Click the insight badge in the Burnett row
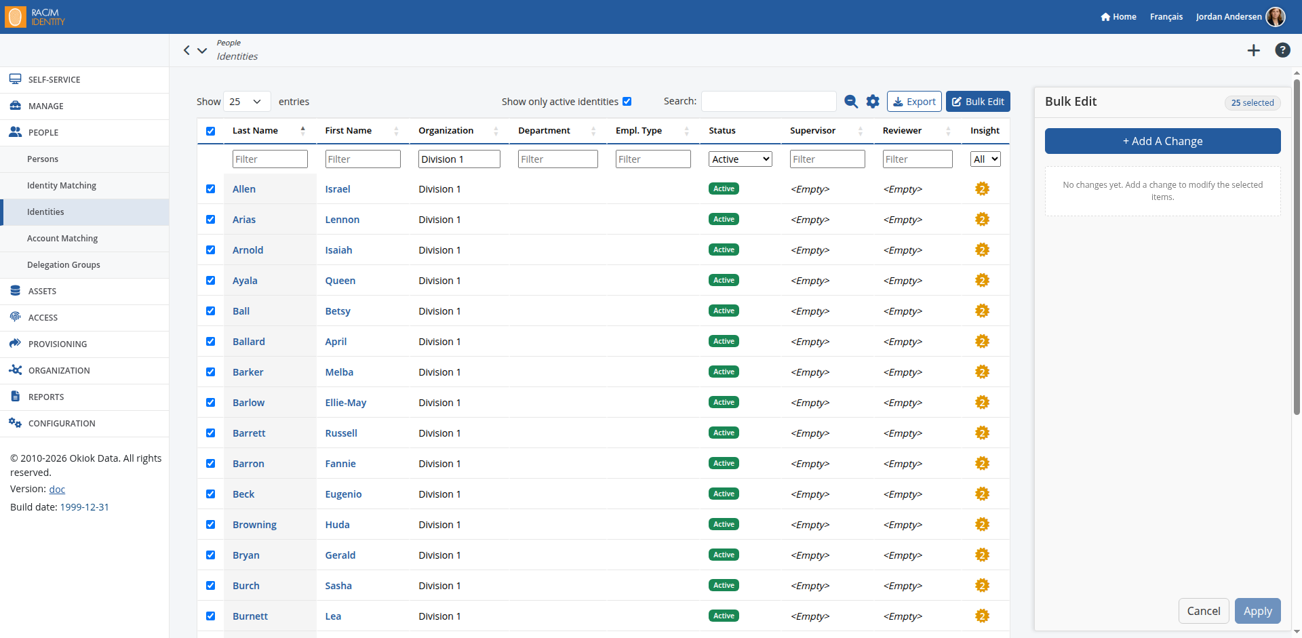This screenshot has height=638, width=1302. click(982, 616)
